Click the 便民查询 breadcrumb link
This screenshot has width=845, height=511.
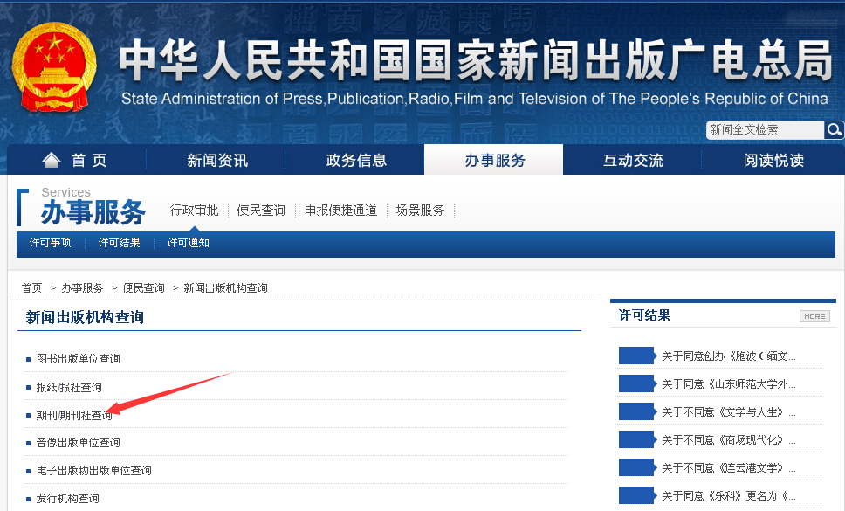point(143,288)
